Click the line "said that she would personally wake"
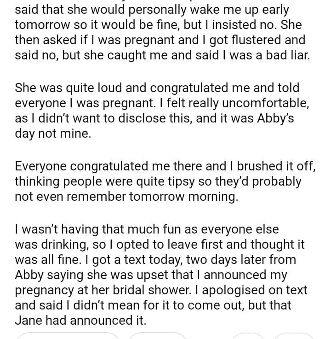The width and height of the screenshot is (331, 339). (151, 9)
